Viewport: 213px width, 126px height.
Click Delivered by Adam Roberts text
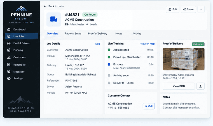pos(178,75)
